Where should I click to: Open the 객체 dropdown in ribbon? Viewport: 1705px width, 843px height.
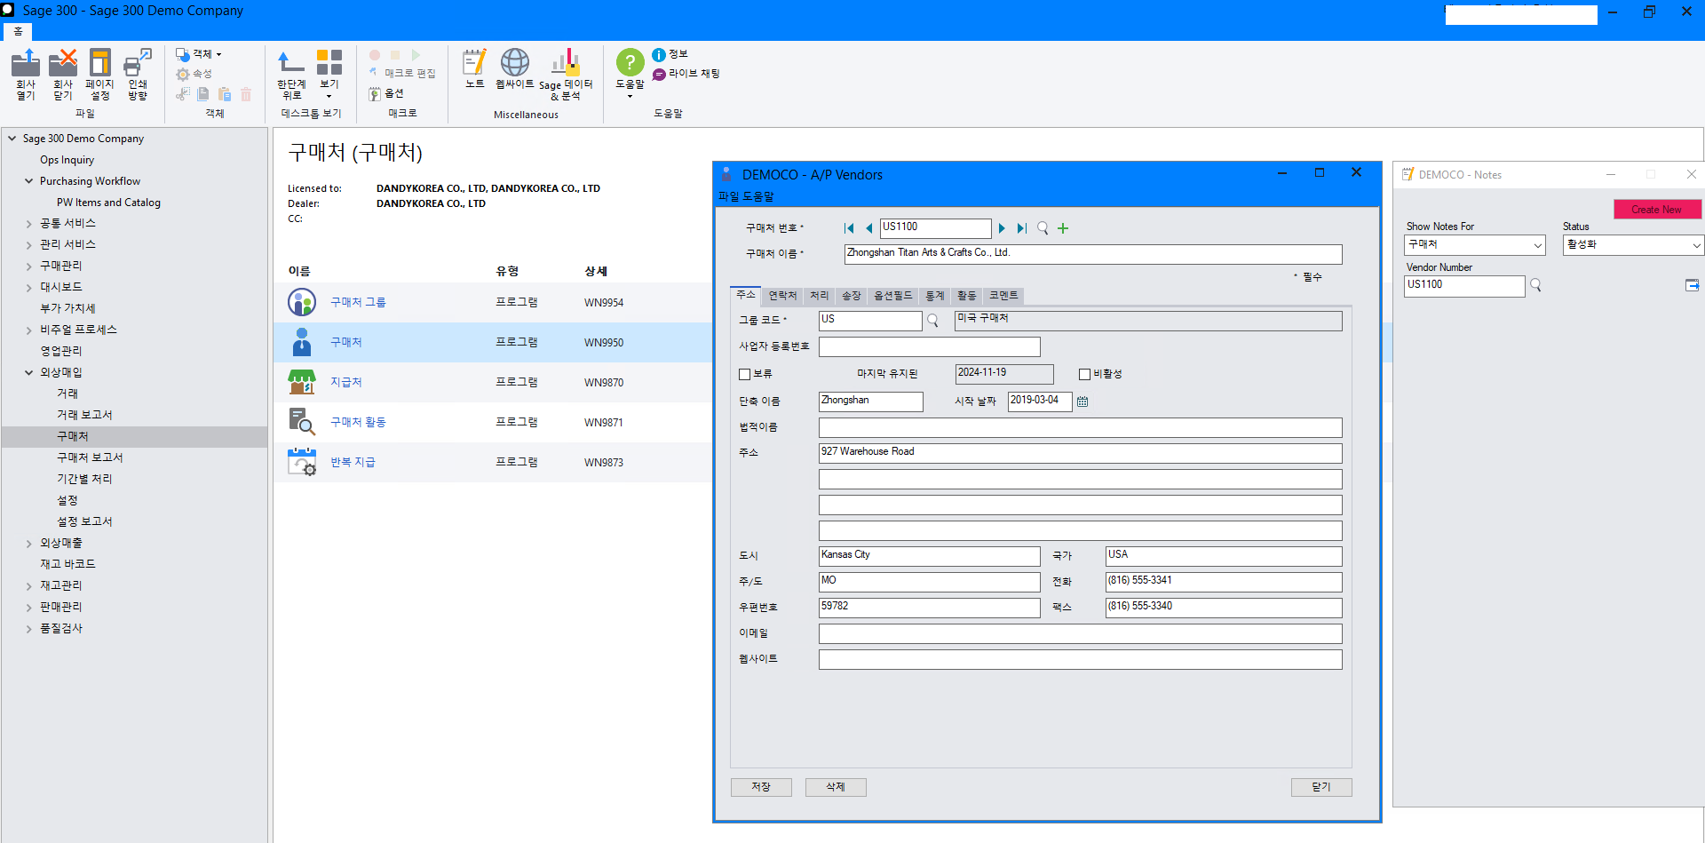pos(199,54)
